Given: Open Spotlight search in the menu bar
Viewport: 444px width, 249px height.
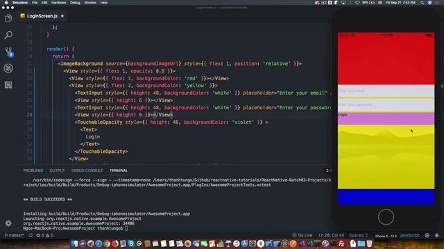Looking at the screenshot, I should click(x=422, y=3).
